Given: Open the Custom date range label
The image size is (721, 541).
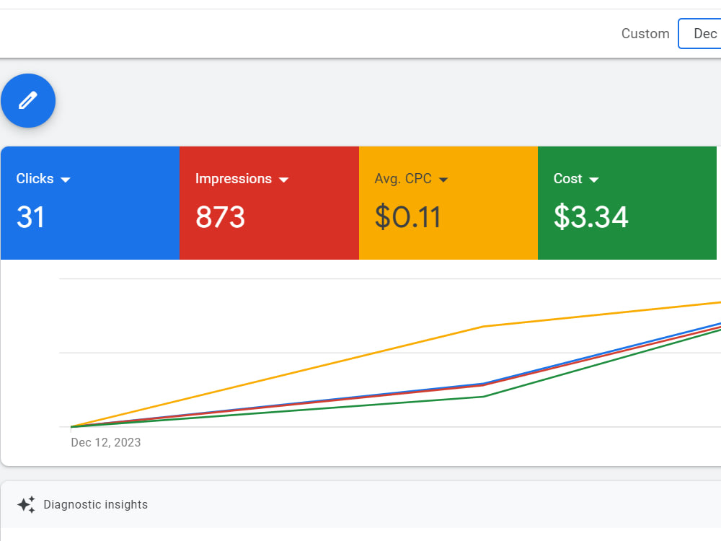Looking at the screenshot, I should click(x=645, y=34).
